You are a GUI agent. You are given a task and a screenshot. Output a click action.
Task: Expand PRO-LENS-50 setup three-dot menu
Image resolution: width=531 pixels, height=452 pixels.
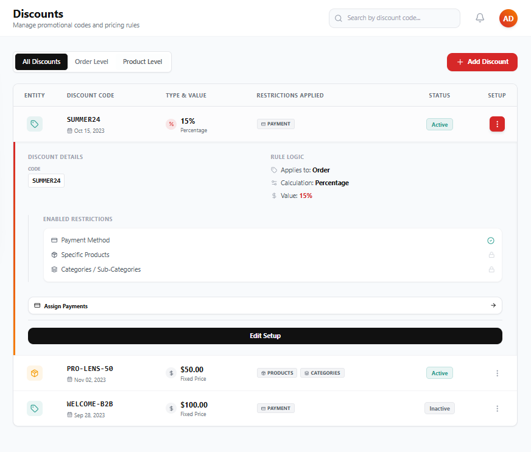(x=497, y=373)
